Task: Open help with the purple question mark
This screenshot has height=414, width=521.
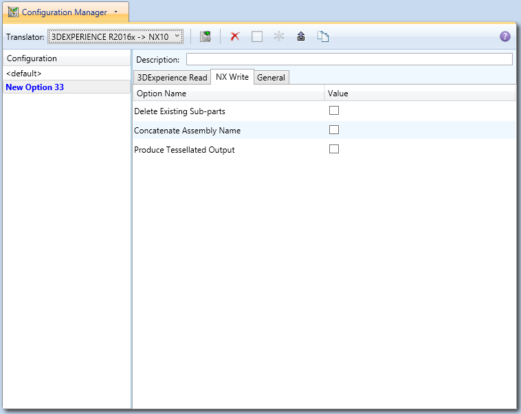Action: point(505,36)
